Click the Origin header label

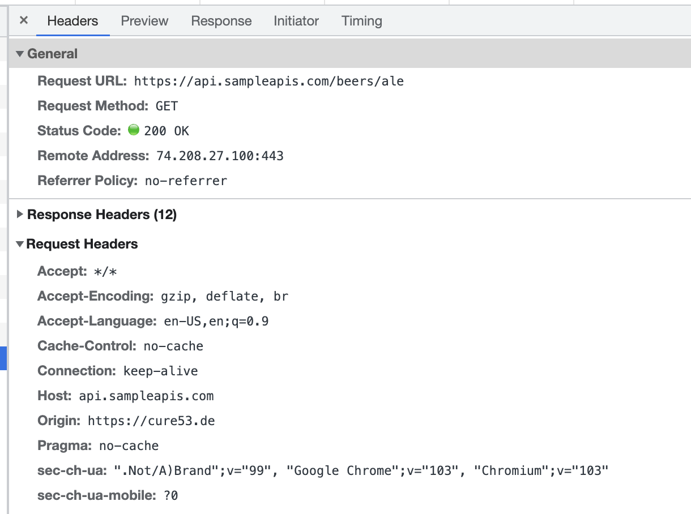point(59,421)
